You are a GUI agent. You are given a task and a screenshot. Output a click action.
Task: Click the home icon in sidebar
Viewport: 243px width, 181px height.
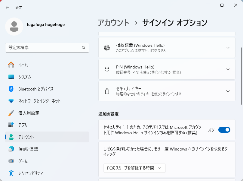click(x=11, y=65)
